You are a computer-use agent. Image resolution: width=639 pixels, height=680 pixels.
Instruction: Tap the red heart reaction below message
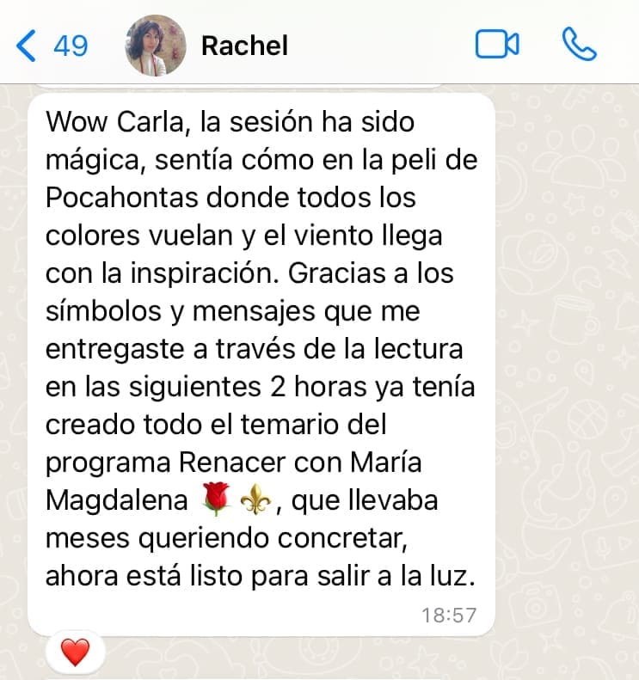point(75,652)
